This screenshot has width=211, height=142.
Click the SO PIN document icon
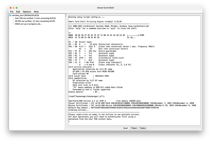click(13, 21)
